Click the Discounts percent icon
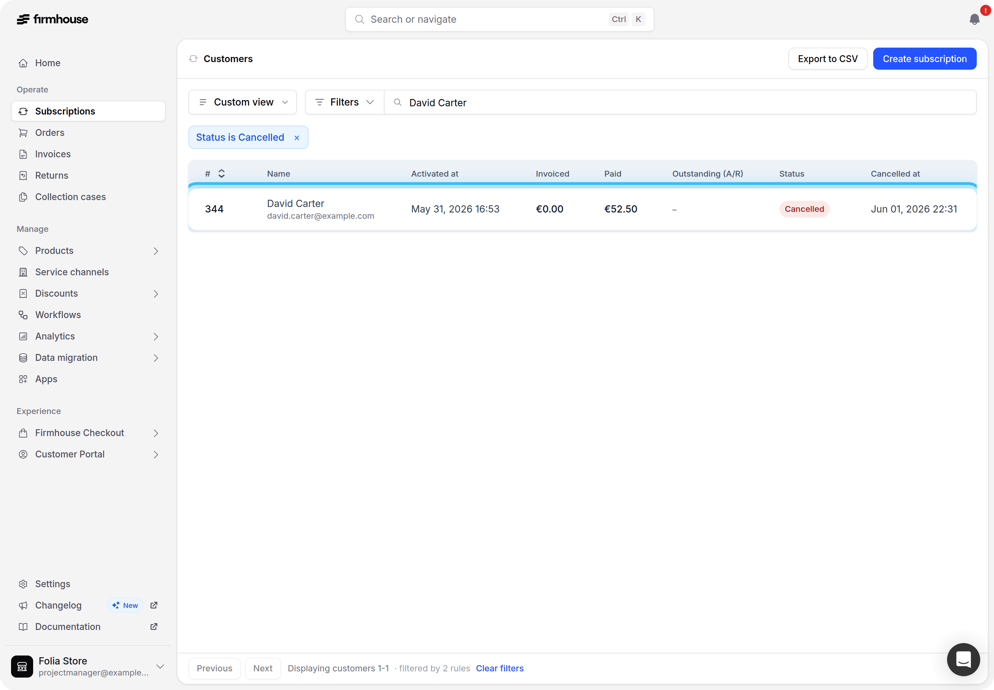This screenshot has height=690, width=994. tap(23, 294)
